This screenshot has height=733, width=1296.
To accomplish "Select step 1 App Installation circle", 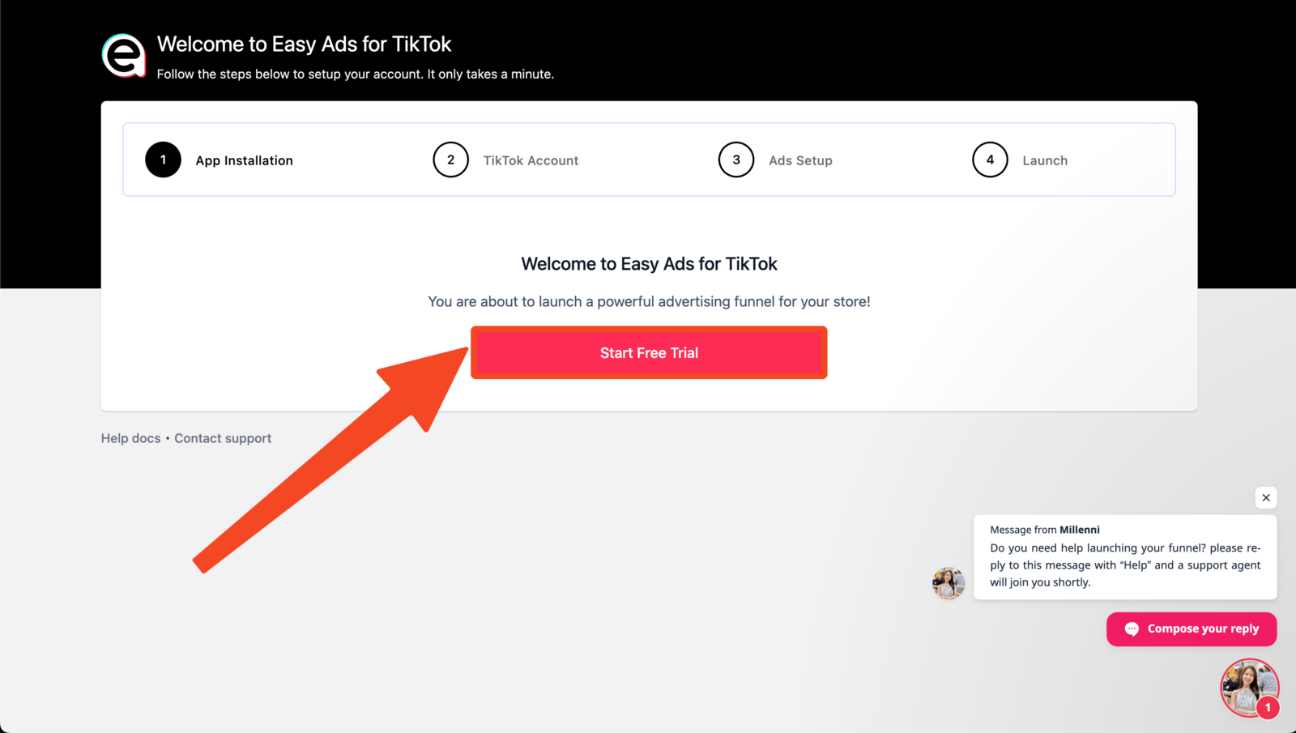I will [x=163, y=160].
